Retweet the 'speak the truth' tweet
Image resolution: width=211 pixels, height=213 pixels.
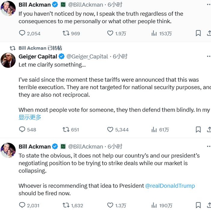(66, 34)
